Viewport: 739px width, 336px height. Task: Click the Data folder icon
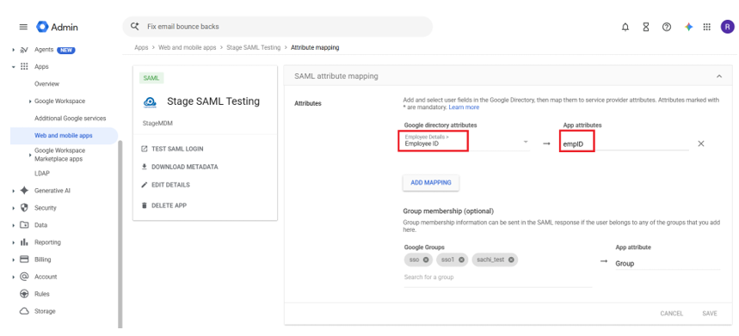coord(24,225)
